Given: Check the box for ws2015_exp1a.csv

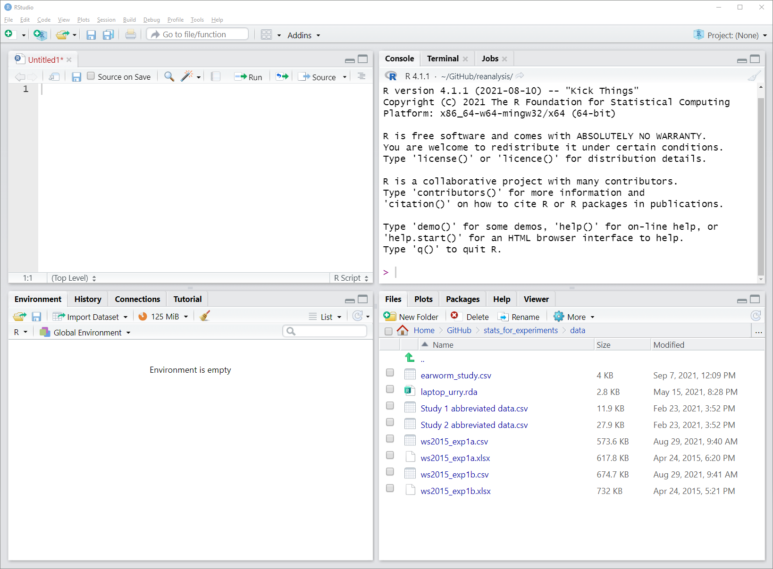Looking at the screenshot, I should (x=390, y=439).
